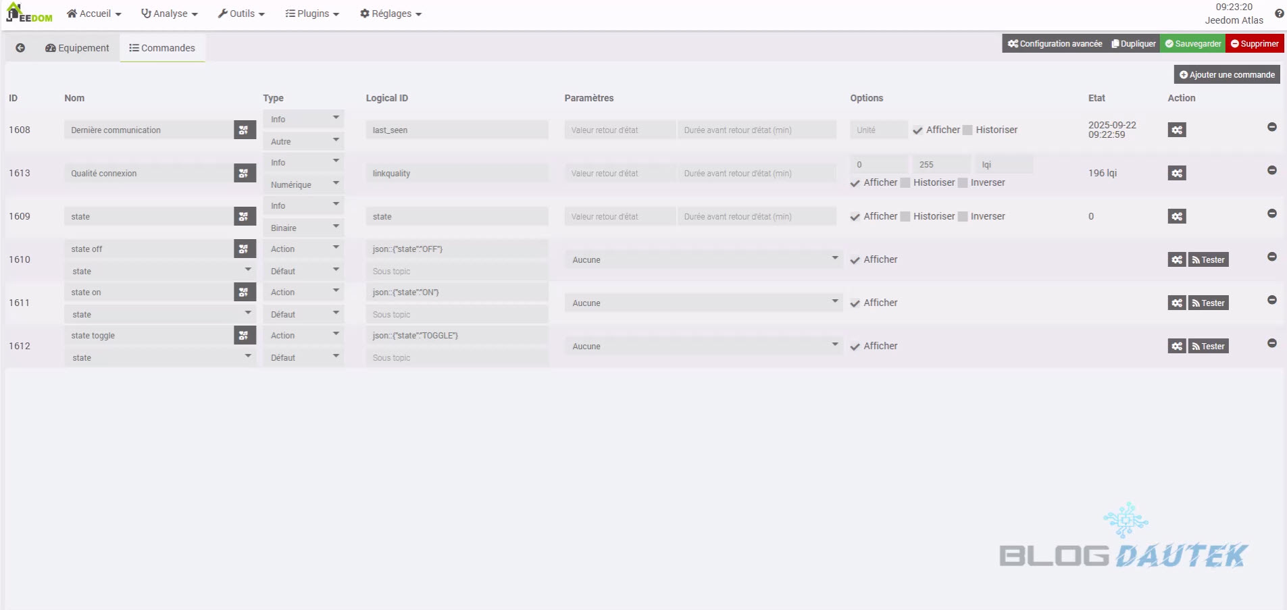Open the Binaire subtype dropdown for state

coord(303,228)
